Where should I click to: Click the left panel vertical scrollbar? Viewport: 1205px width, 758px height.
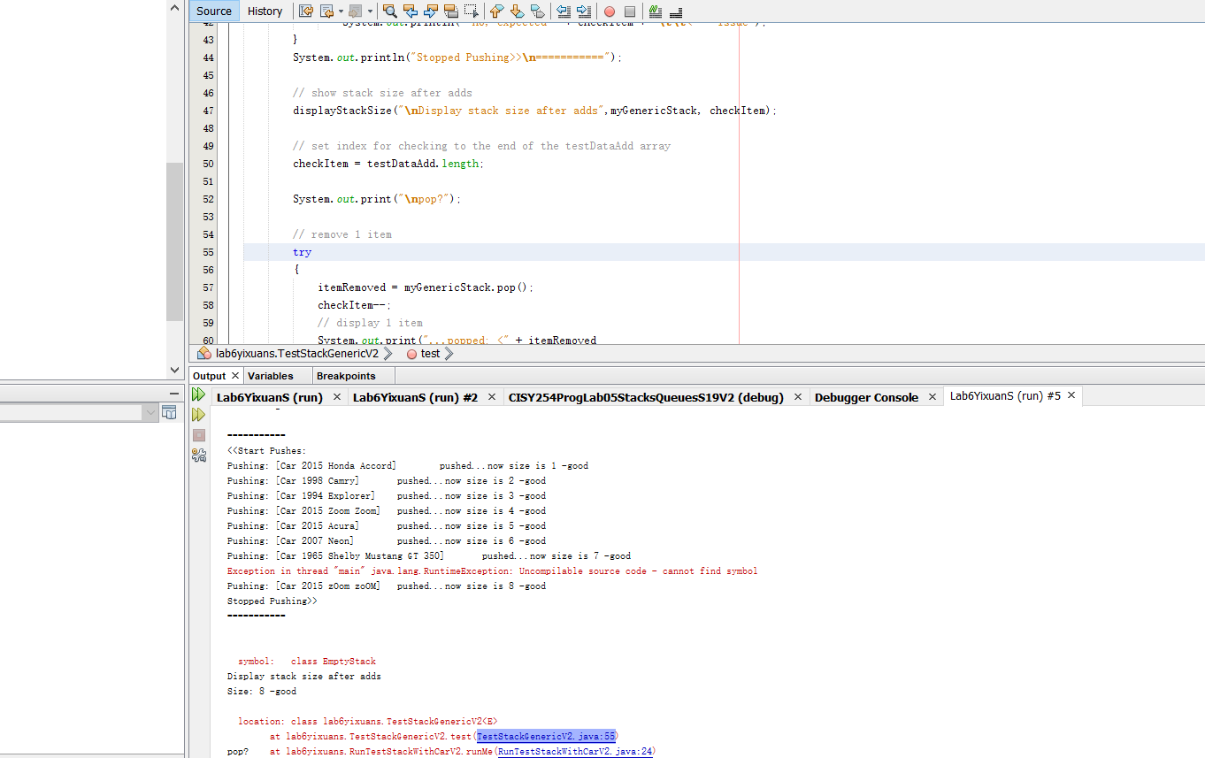click(x=174, y=241)
